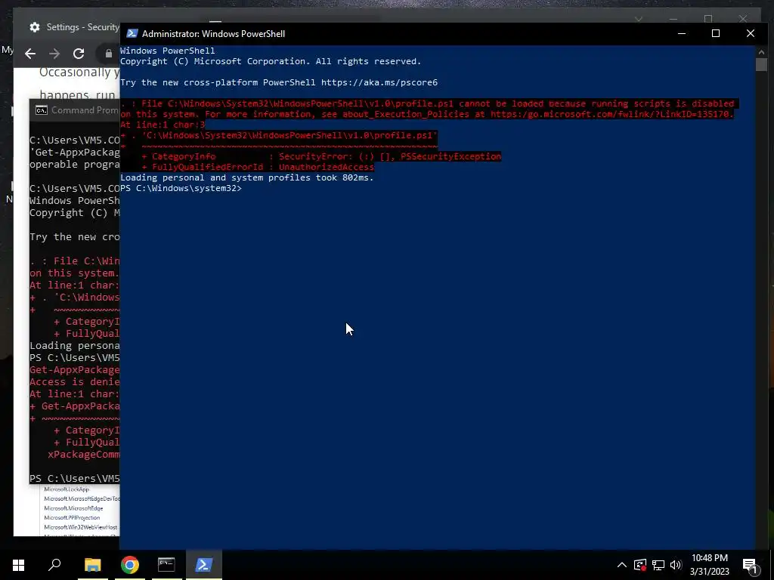Minimize the Administrator PowerShell window
Screen dimensions: 774x580
point(682,33)
